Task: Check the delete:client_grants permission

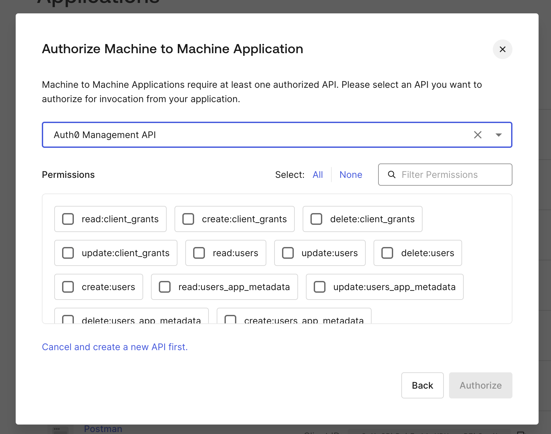Action: [x=316, y=219]
